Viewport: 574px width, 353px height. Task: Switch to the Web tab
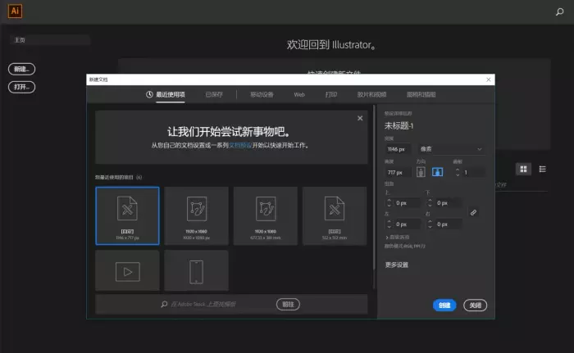click(x=299, y=94)
